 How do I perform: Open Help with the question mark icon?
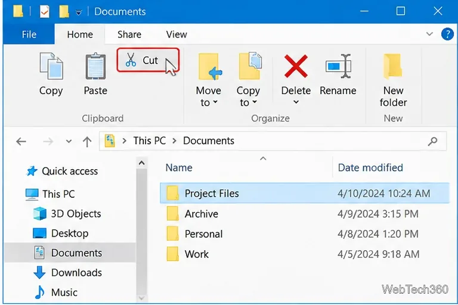[x=447, y=34]
